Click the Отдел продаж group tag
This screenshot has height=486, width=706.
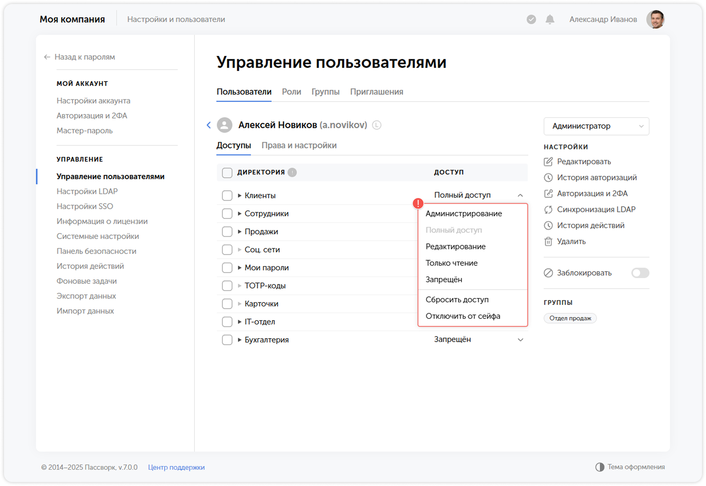pyautogui.click(x=570, y=318)
